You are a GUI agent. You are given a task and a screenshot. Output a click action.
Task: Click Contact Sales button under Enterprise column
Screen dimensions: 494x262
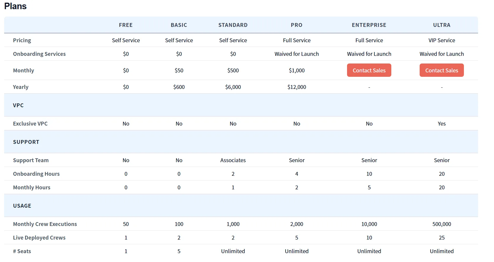pyautogui.click(x=369, y=70)
